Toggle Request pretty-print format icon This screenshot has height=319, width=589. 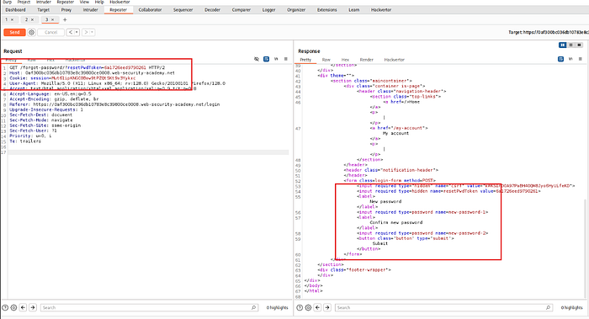pyautogui.click(x=267, y=59)
